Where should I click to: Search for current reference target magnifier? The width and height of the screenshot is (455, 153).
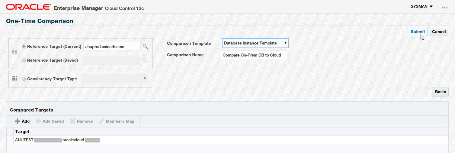click(x=145, y=46)
